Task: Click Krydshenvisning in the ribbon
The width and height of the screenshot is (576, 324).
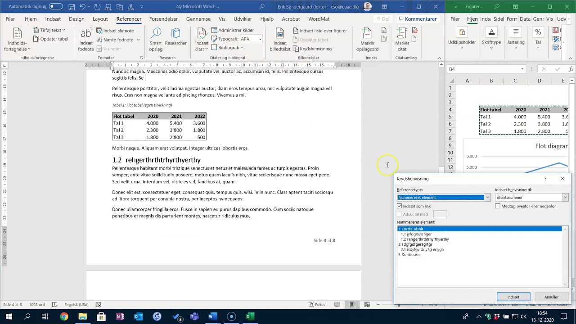Action: coord(312,49)
